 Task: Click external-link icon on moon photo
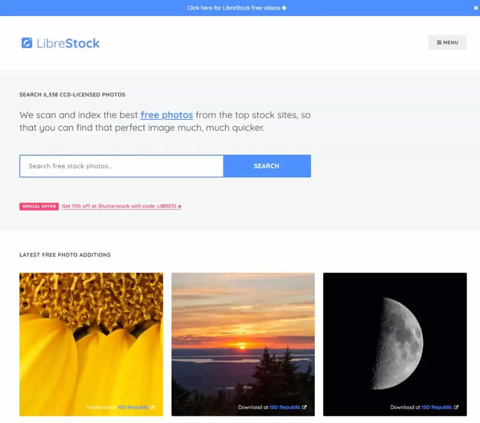pos(456,407)
